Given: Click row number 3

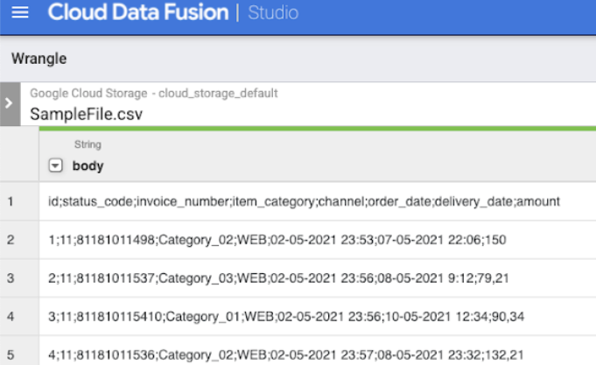Looking at the screenshot, I should [11, 278].
